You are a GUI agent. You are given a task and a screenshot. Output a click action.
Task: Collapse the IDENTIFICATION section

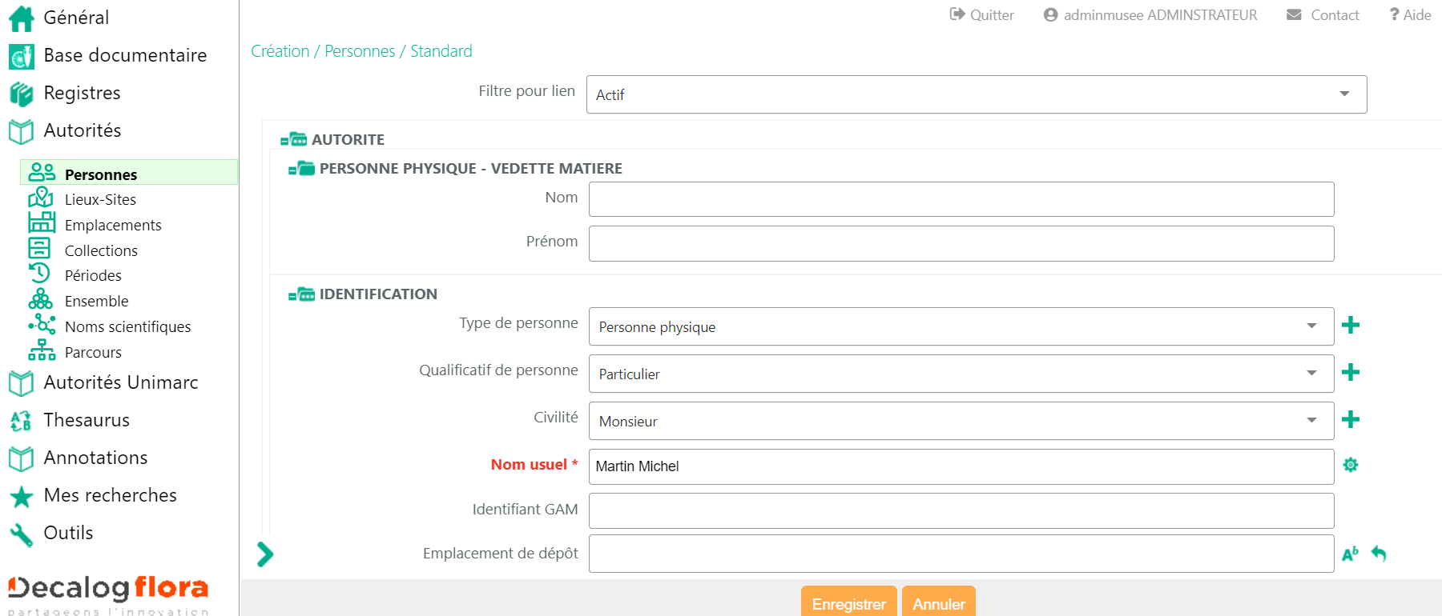click(301, 294)
